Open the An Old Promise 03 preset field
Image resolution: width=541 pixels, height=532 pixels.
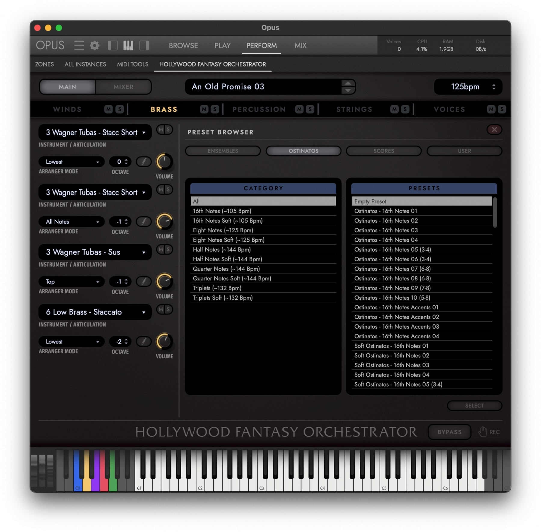[264, 87]
